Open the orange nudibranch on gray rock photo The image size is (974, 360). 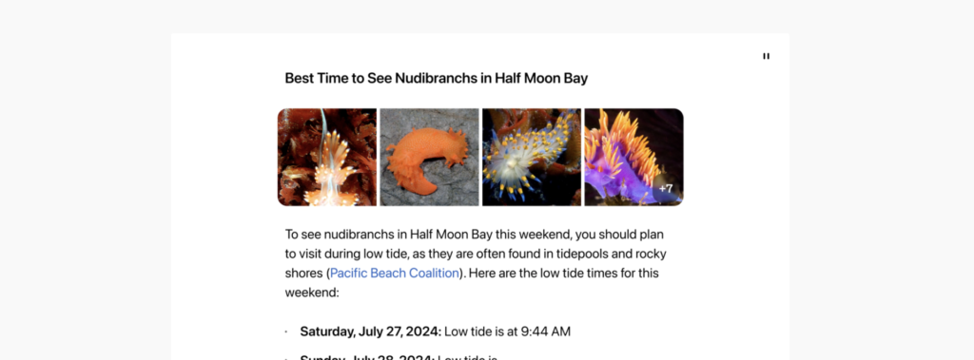[x=429, y=157]
